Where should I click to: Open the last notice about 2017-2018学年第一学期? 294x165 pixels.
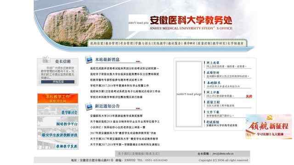point(125,144)
